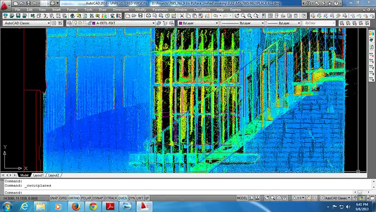This screenshot has width=376, height=212.
Task: Click the Pan realtime icon
Action: 237,16
